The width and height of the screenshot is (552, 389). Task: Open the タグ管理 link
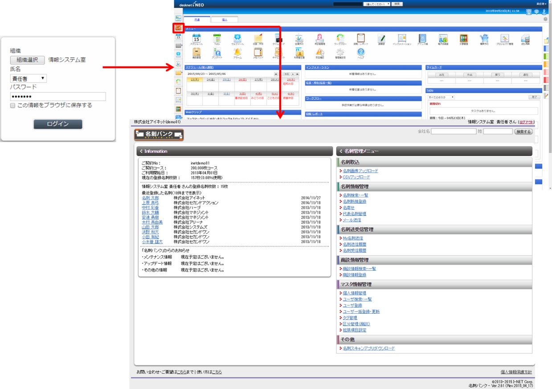pyautogui.click(x=350, y=318)
